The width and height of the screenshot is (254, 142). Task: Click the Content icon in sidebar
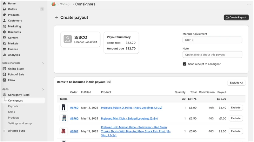tap(4, 38)
